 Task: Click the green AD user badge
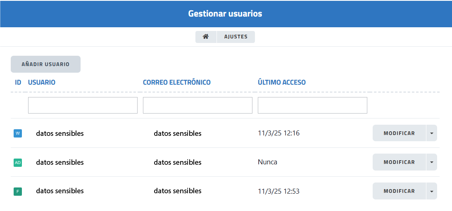[18, 163]
